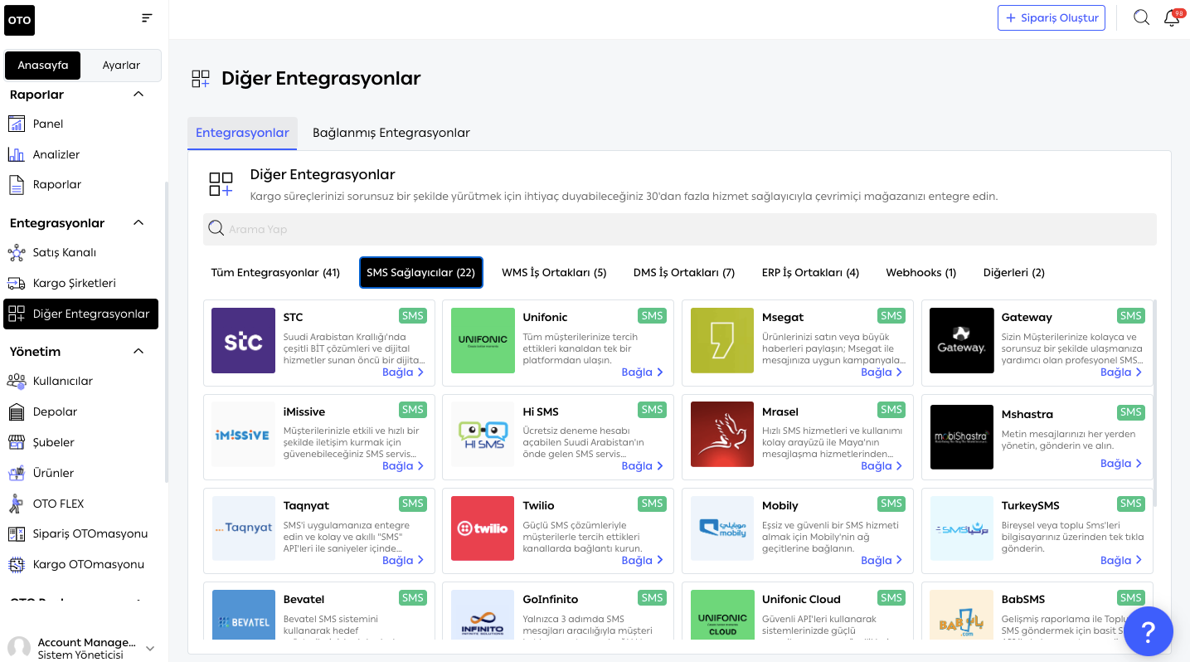Viewport: 1190px width, 662px height.
Task: Click the Unifonic logo thumbnail
Action: coord(483,340)
